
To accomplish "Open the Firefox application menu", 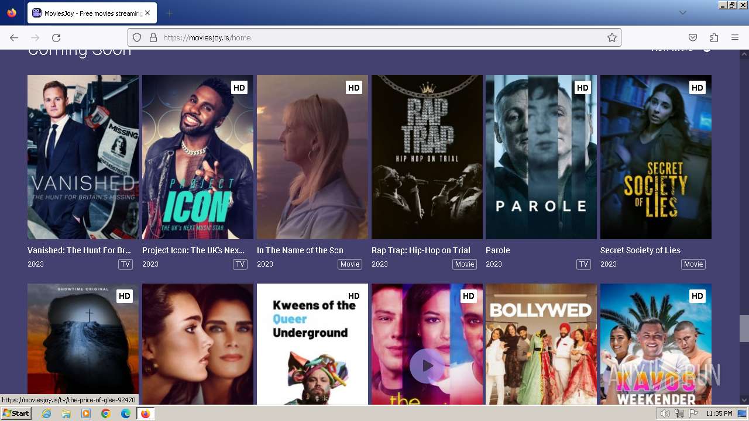I will pyautogui.click(x=735, y=37).
